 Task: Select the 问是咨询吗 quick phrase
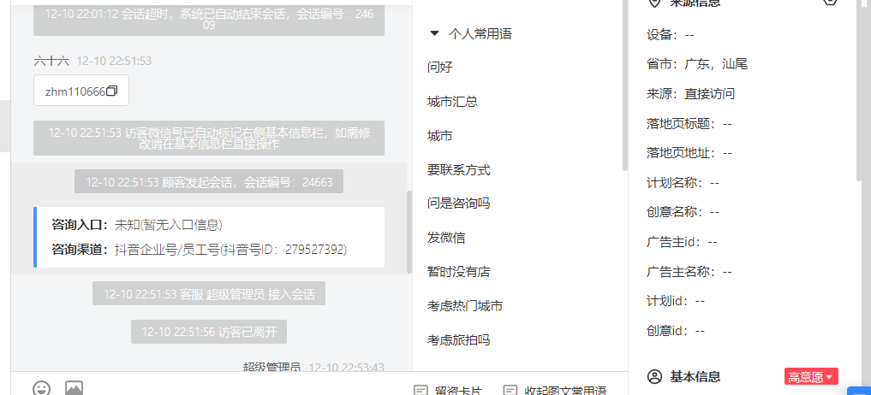pos(459,203)
